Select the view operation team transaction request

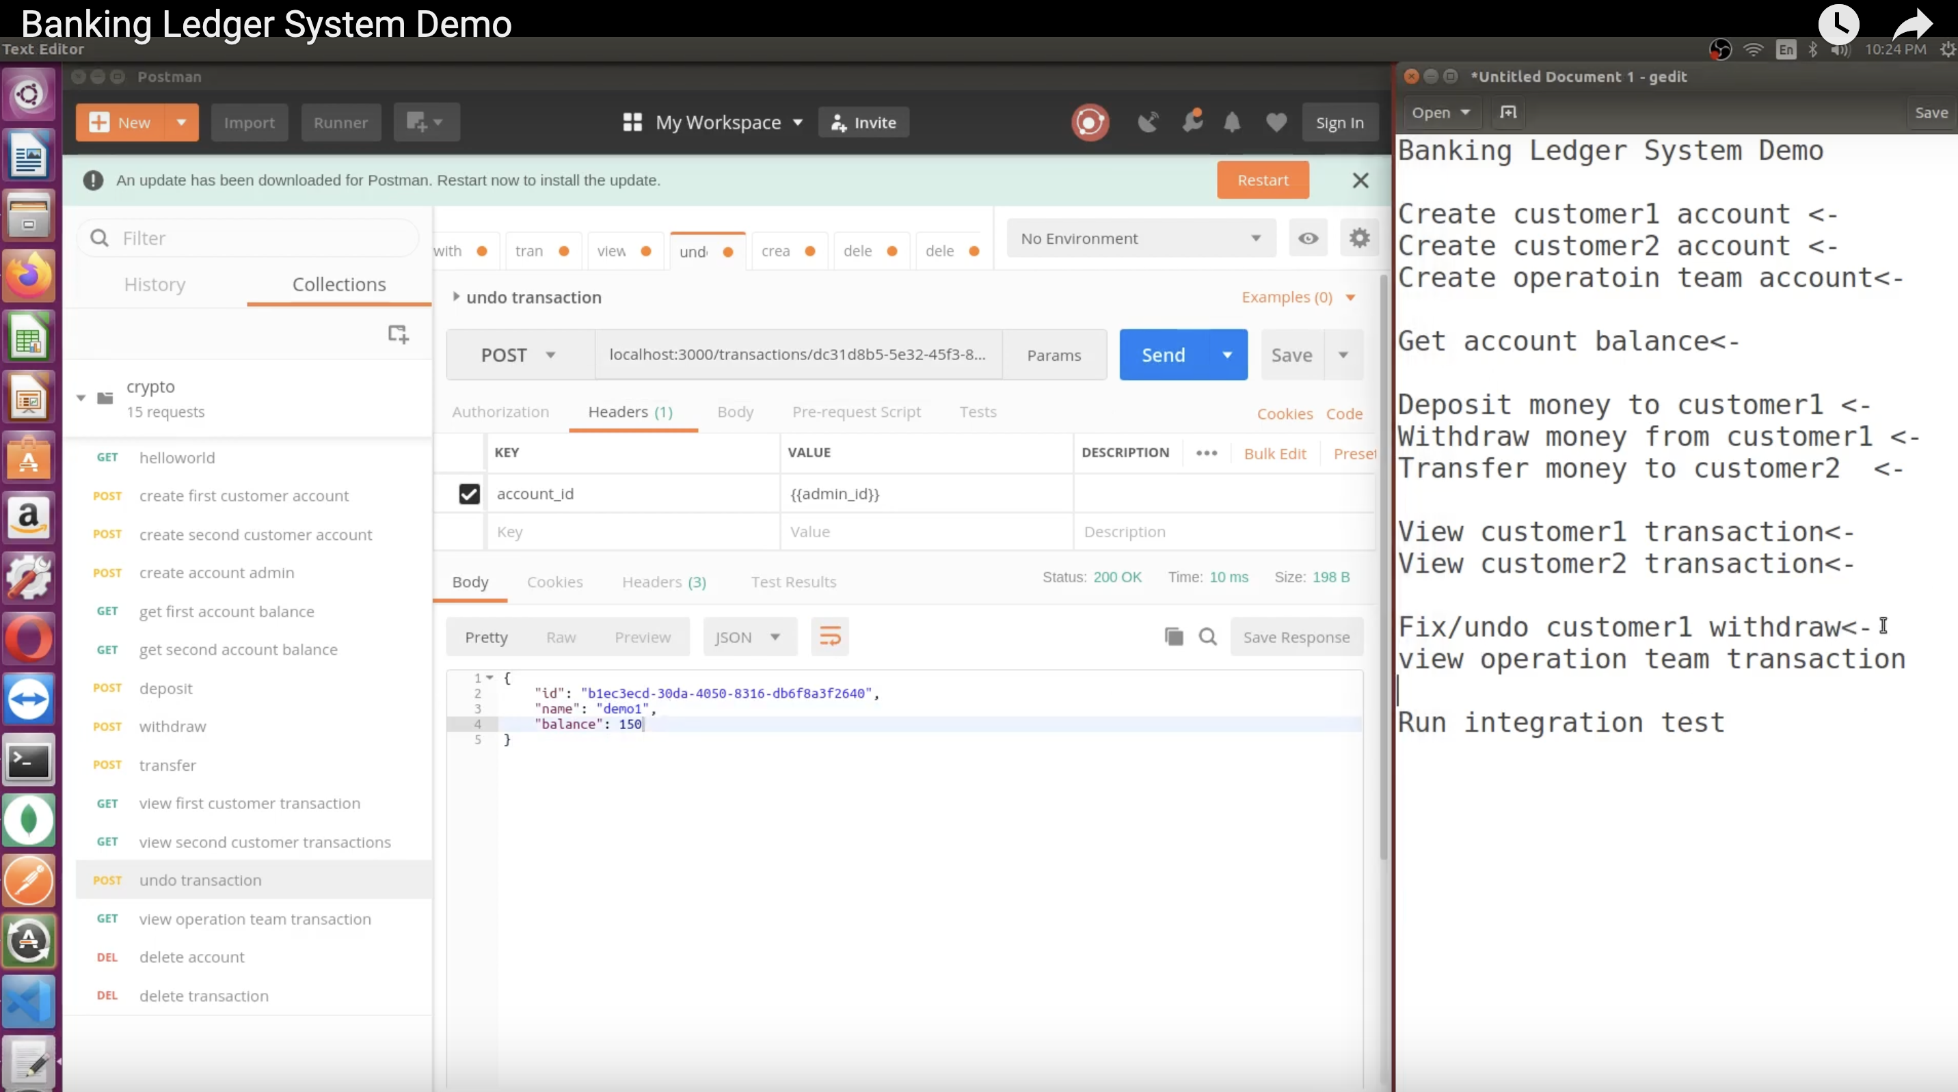click(254, 918)
